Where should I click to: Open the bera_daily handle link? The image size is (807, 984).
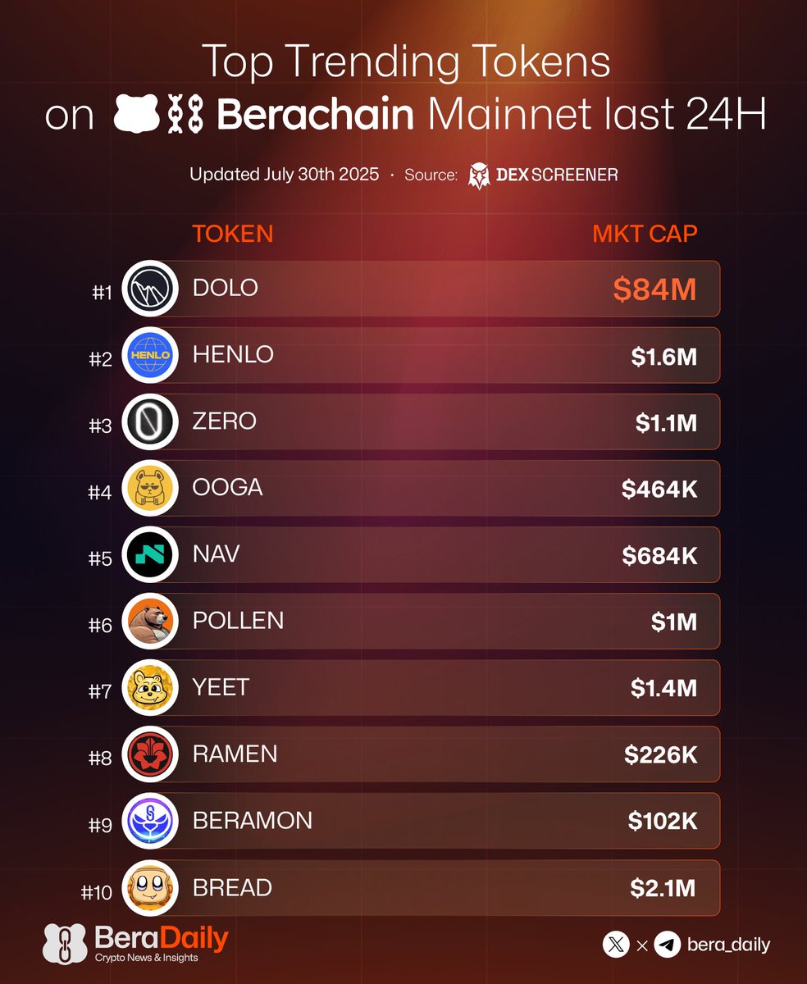(728, 945)
